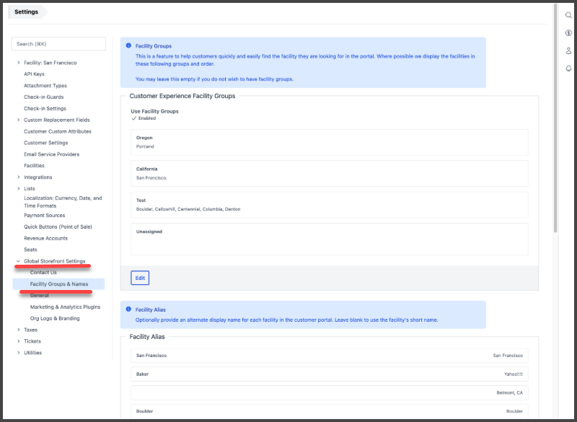577x422 pixels.
Task: Open the notifications bell icon
Action: click(568, 69)
